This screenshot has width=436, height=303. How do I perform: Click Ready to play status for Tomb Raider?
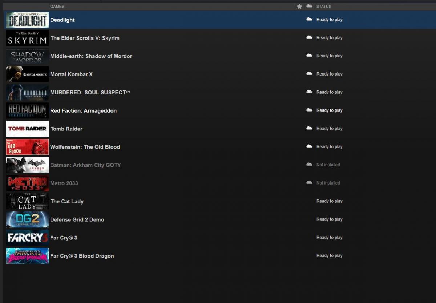[x=330, y=129]
